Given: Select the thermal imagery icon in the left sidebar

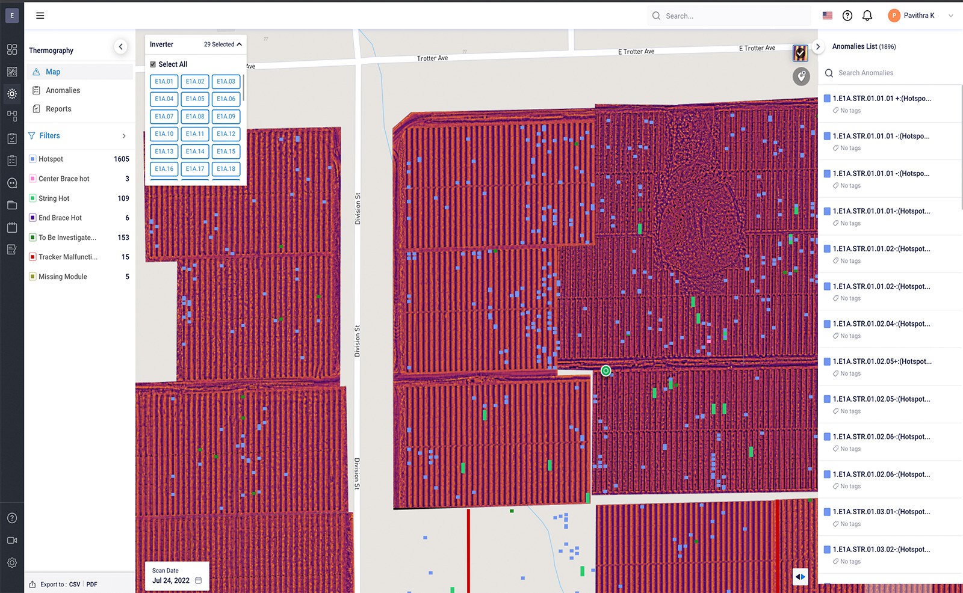Looking at the screenshot, I should (12, 72).
